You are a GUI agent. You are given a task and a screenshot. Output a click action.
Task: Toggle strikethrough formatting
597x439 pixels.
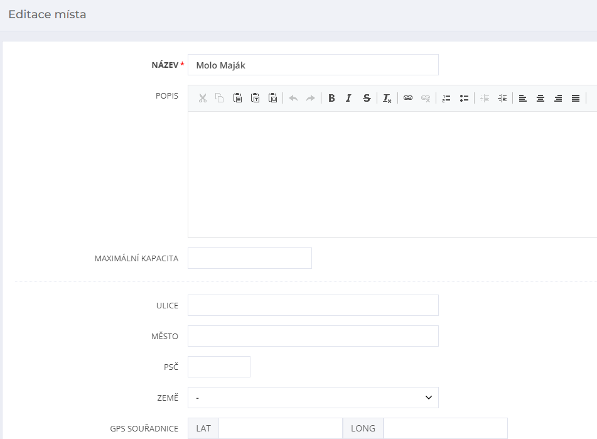(x=367, y=98)
